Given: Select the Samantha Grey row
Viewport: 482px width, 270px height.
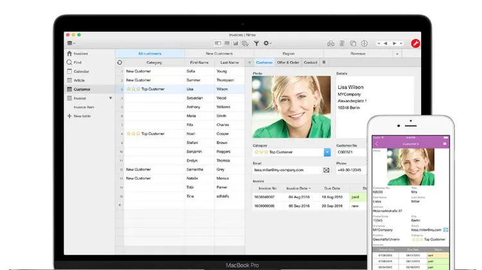Looking at the screenshot, I should point(181,169).
